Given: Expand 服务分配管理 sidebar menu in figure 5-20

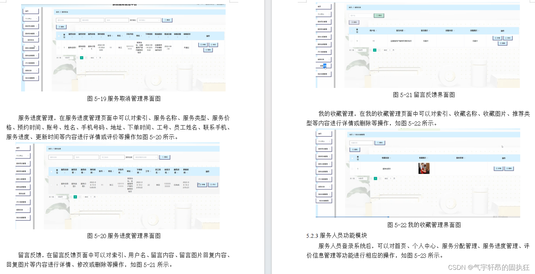Looking at the screenshot, I should (23, 179).
